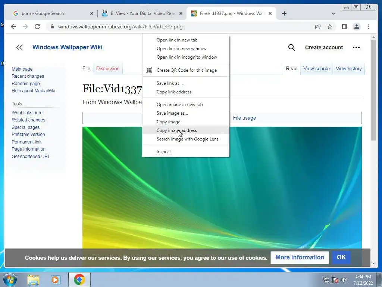Viewport: 382px width, 287px height.
Task: Open the View history tab
Action: (349, 69)
